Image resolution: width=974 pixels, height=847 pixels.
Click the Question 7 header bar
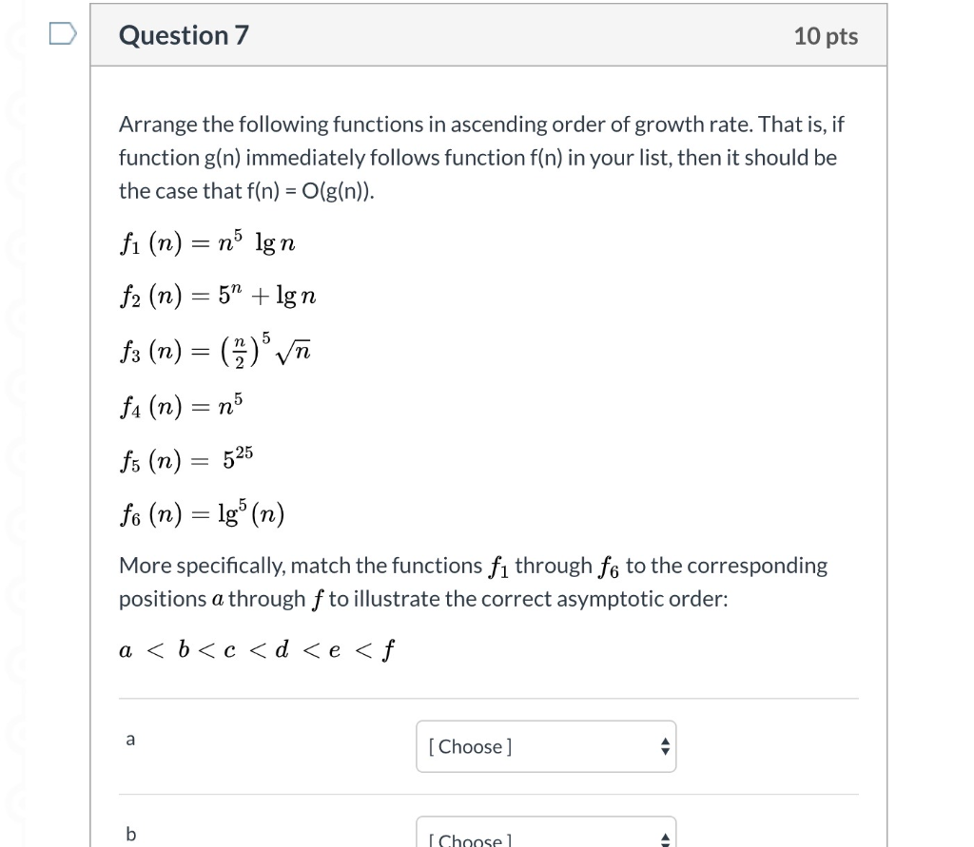click(490, 34)
